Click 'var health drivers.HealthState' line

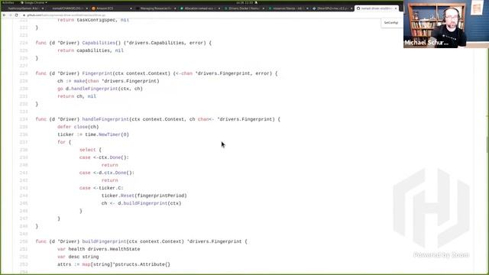[x=99, y=249]
